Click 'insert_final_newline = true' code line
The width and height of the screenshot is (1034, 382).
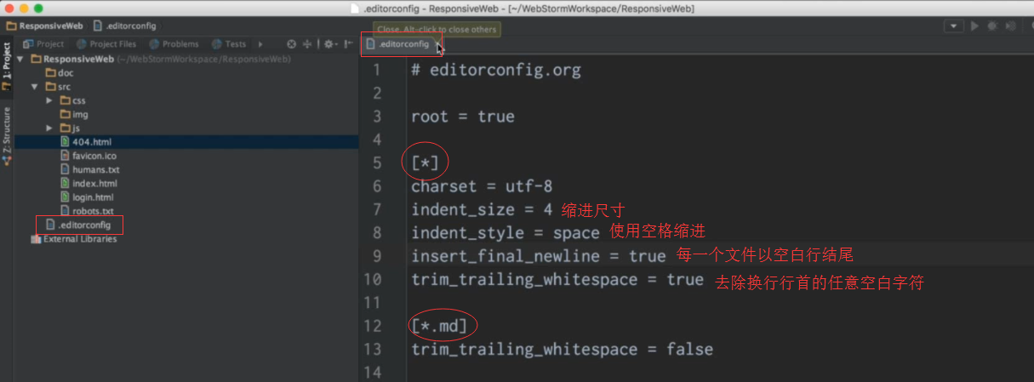click(x=539, y=256)
